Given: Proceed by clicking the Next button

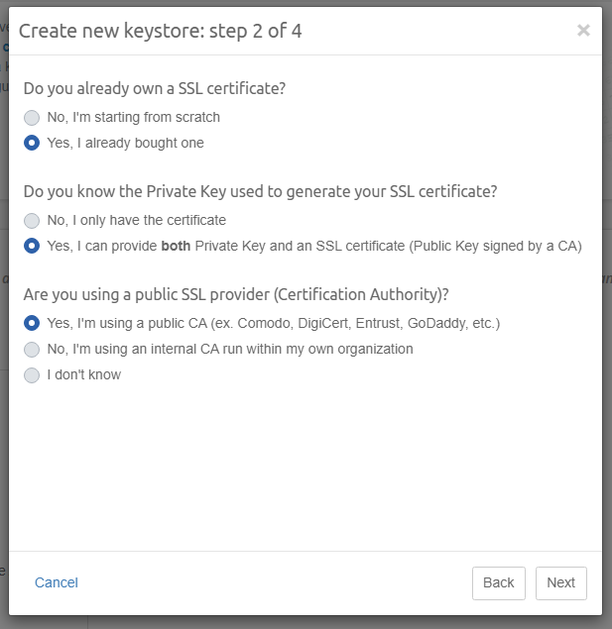Looking at the screenshot, I should [560, 582].
